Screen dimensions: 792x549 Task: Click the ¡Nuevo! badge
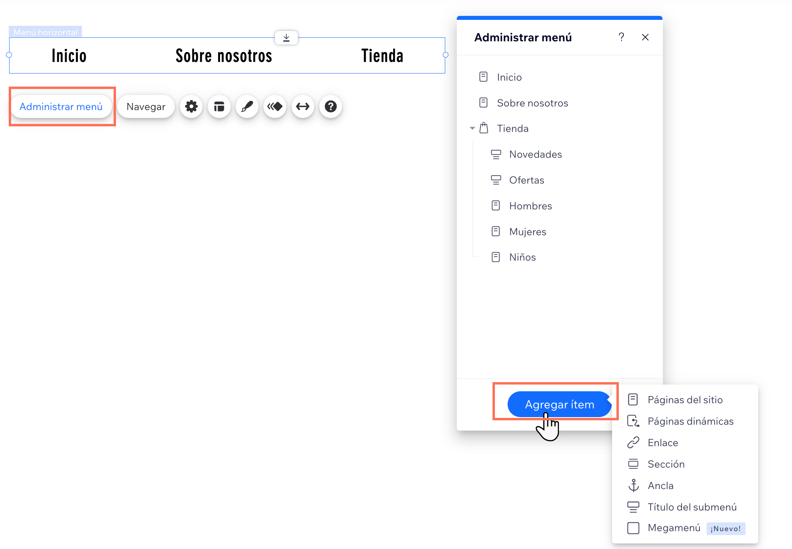point(726,529)
